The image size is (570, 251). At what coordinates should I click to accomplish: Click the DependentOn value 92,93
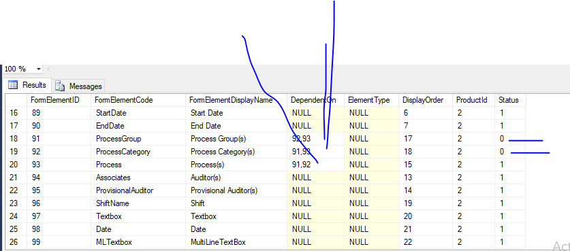pyautogui.click(x=316, y=139)
